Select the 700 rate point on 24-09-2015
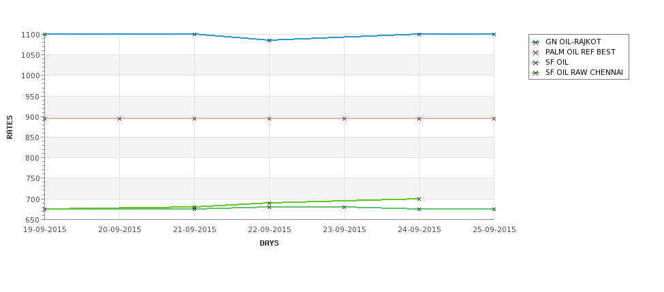 coord(420,199)
